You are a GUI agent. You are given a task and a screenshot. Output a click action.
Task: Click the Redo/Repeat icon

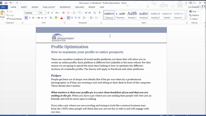(17, 3)
